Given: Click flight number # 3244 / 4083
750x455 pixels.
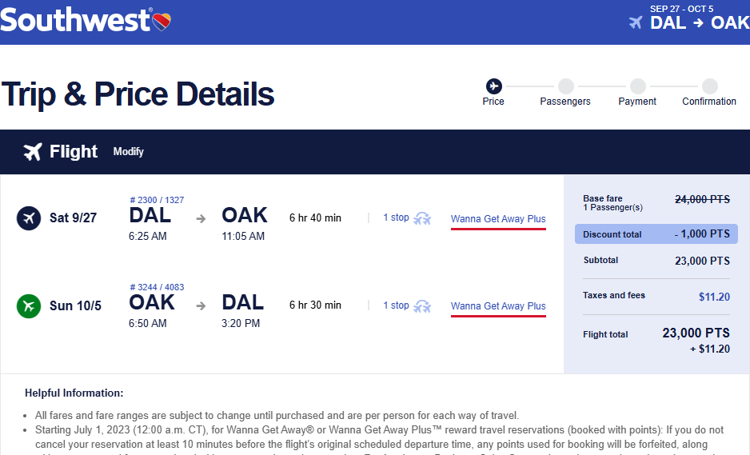Looking at the screenshot, I should point(157,288).
